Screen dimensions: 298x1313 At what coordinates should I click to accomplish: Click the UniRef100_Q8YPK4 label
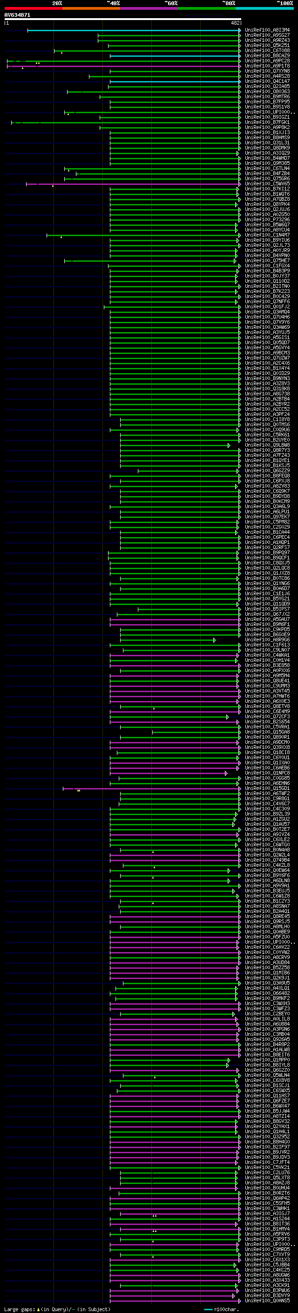tap(267, 204)
